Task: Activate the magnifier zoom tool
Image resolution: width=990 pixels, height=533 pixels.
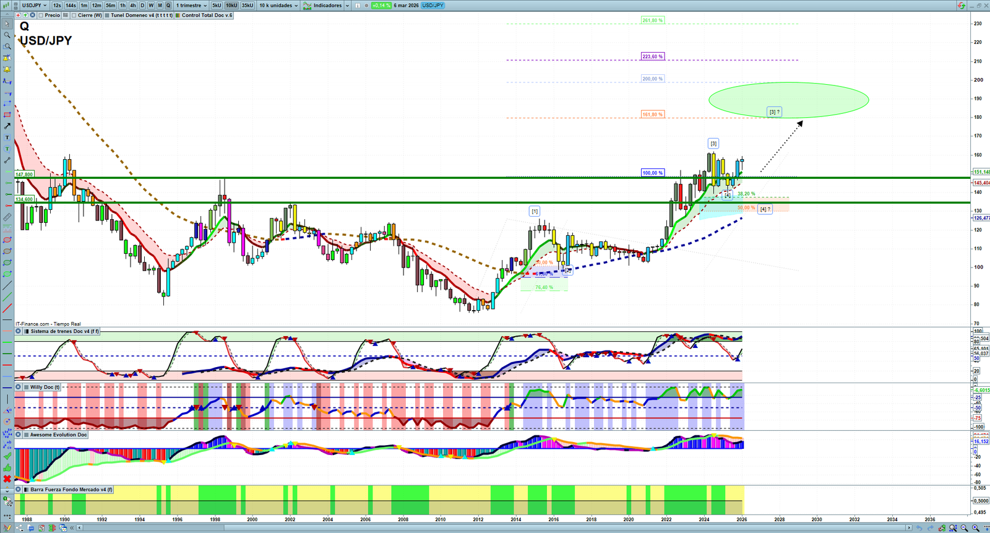Action: [x=7, y=35]
